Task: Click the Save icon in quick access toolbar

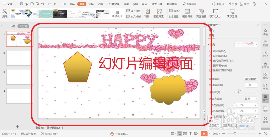Action: tap(22, 4)
